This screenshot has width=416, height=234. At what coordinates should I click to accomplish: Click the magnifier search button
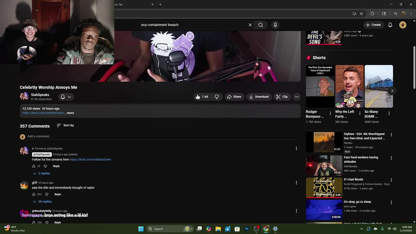coord(261,25)
